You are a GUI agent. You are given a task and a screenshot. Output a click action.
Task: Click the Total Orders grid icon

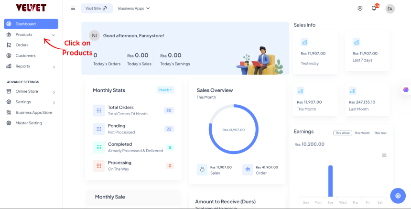(99, 110)
